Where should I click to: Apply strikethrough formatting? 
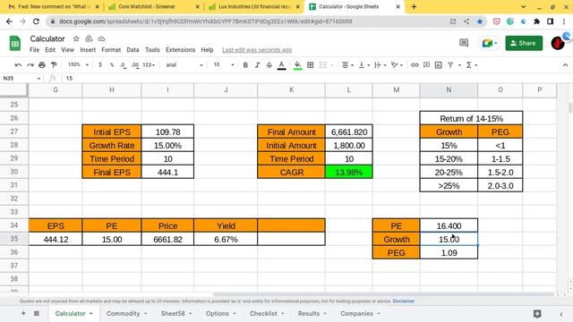(269, 65)
